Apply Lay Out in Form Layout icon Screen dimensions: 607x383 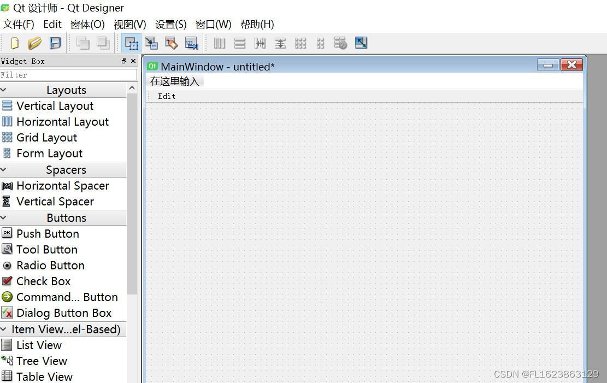pyautogui.click(x=321, y=43)
